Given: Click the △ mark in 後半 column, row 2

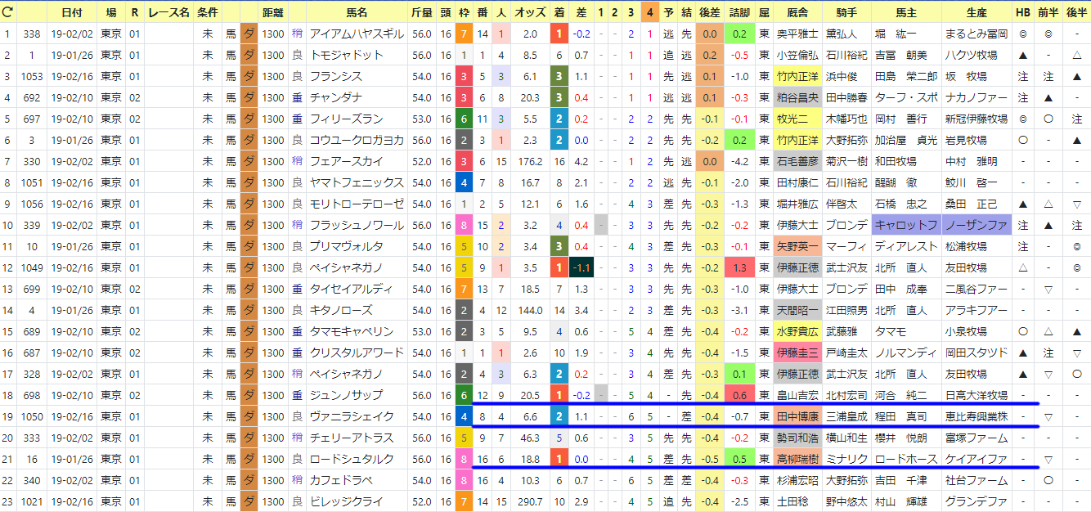Looking at the screenshot, I should coord(1077,56).
